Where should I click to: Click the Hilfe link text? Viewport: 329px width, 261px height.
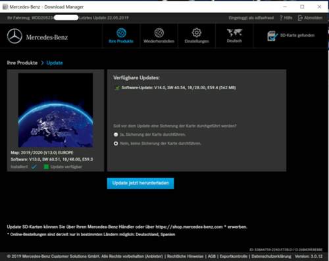pos(288,18)
